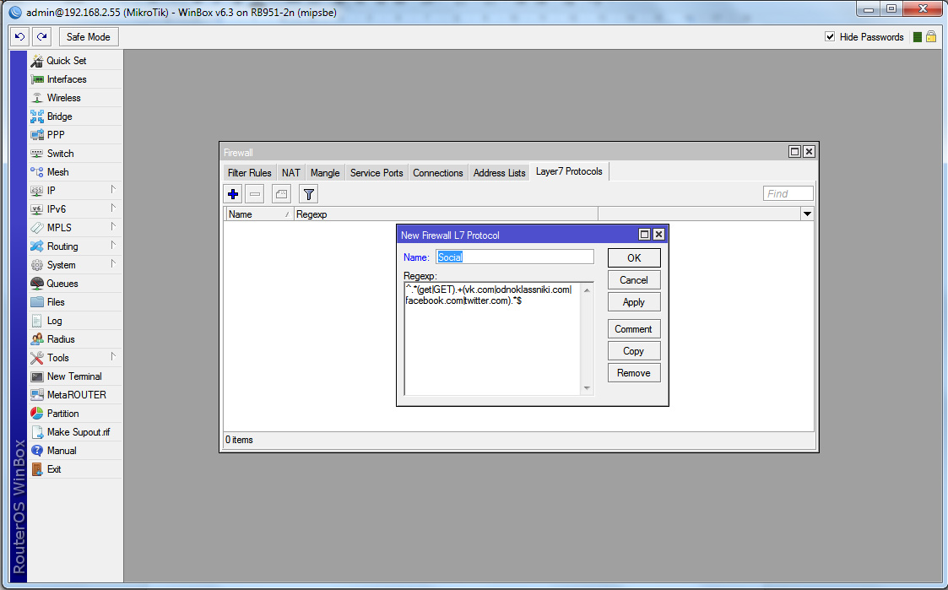The image size is (948, 590).
Task: Click the funnel filter icon in Firewall
Action: (x=308, y=194)
